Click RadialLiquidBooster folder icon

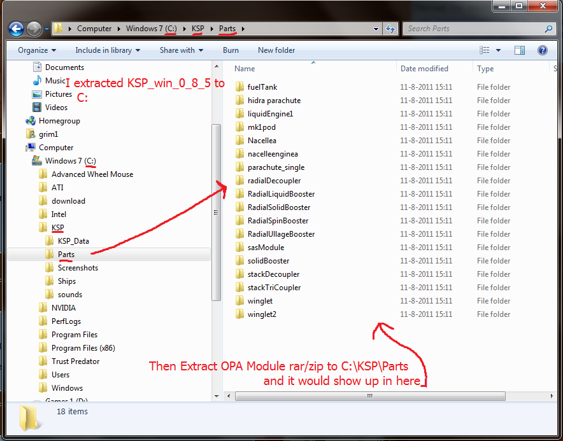coord(240,193)
